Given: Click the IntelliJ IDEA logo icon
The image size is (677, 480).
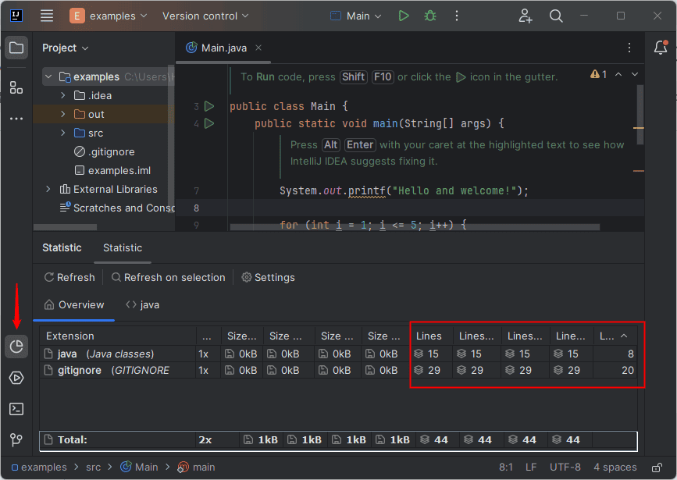Looking at the screenshot, I should pos(16,16).
